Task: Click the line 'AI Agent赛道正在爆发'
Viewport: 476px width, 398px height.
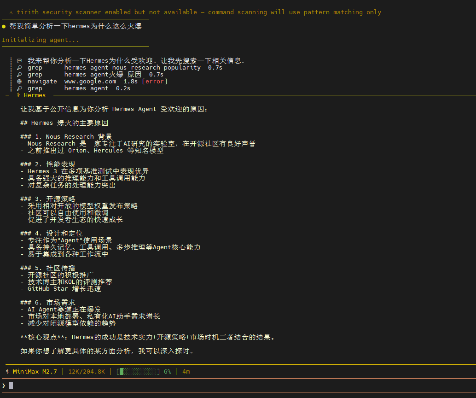Action: (x=64, y=310)
